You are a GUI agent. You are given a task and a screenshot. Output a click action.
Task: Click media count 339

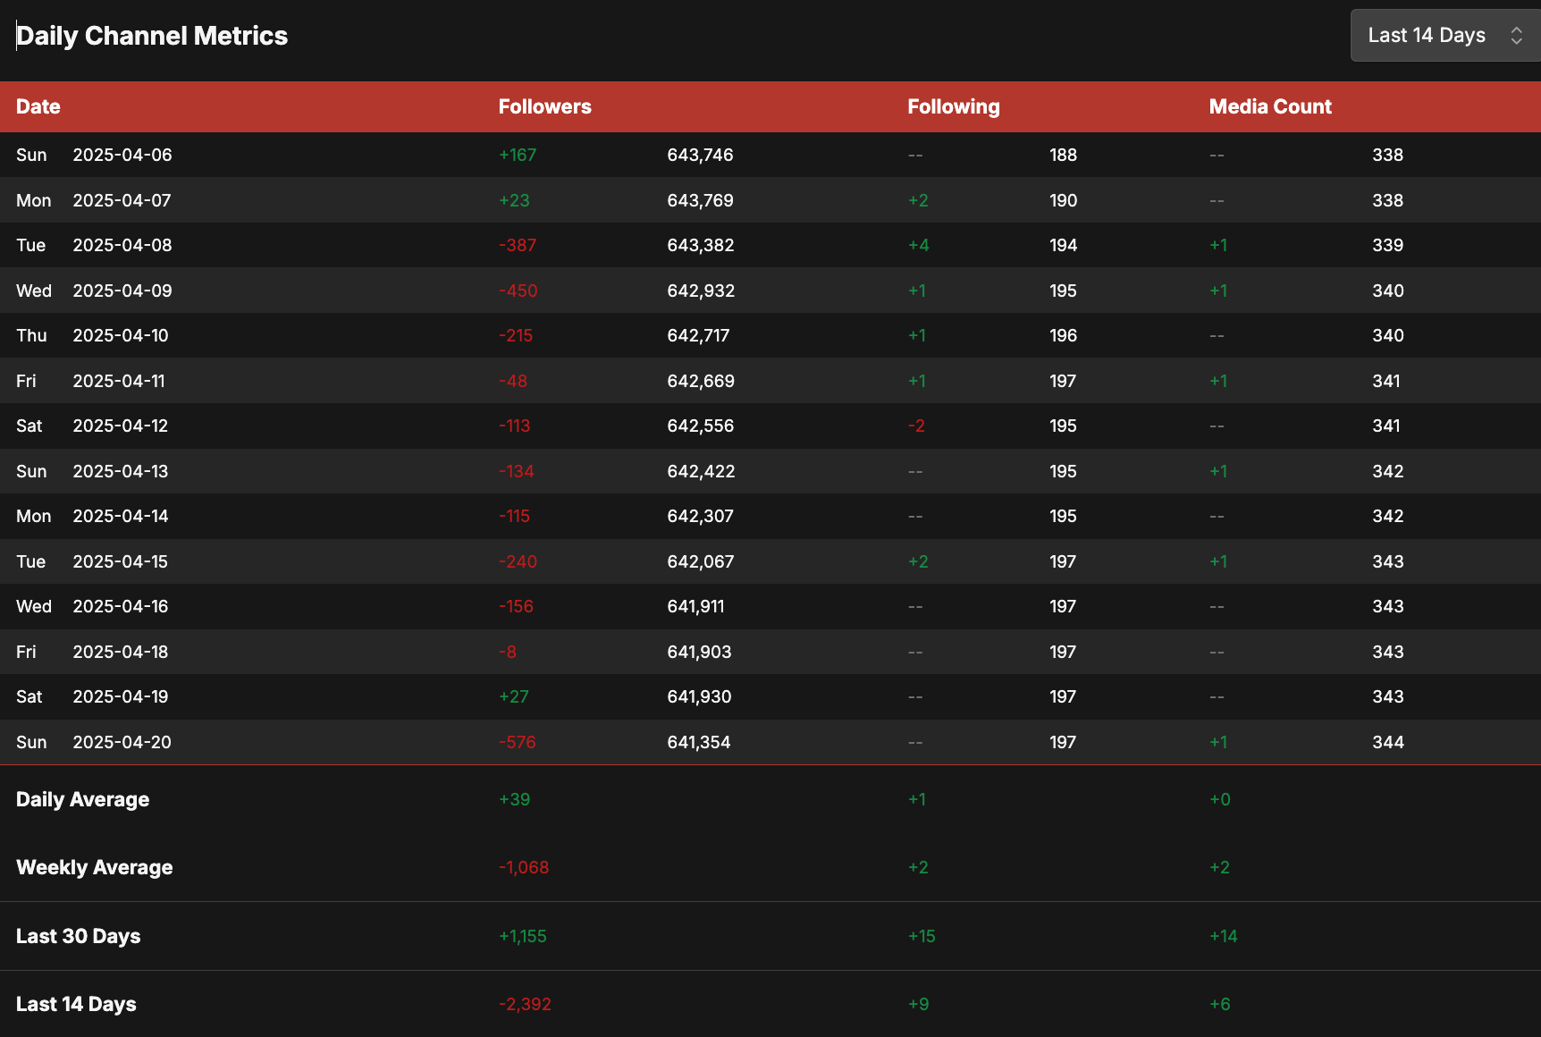[1387, 245]
